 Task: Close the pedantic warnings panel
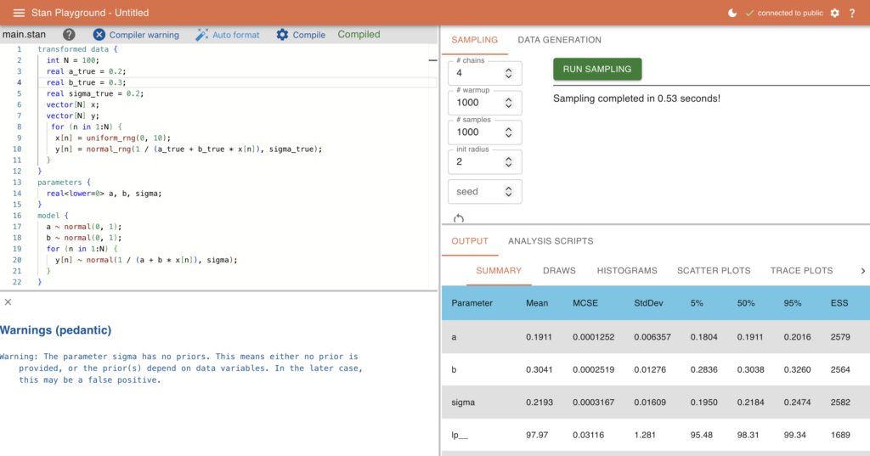tap(8, 301)
